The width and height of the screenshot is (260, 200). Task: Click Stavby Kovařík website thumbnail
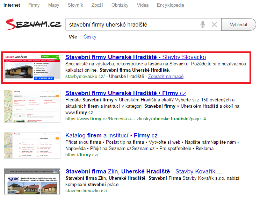click(32, 181)
